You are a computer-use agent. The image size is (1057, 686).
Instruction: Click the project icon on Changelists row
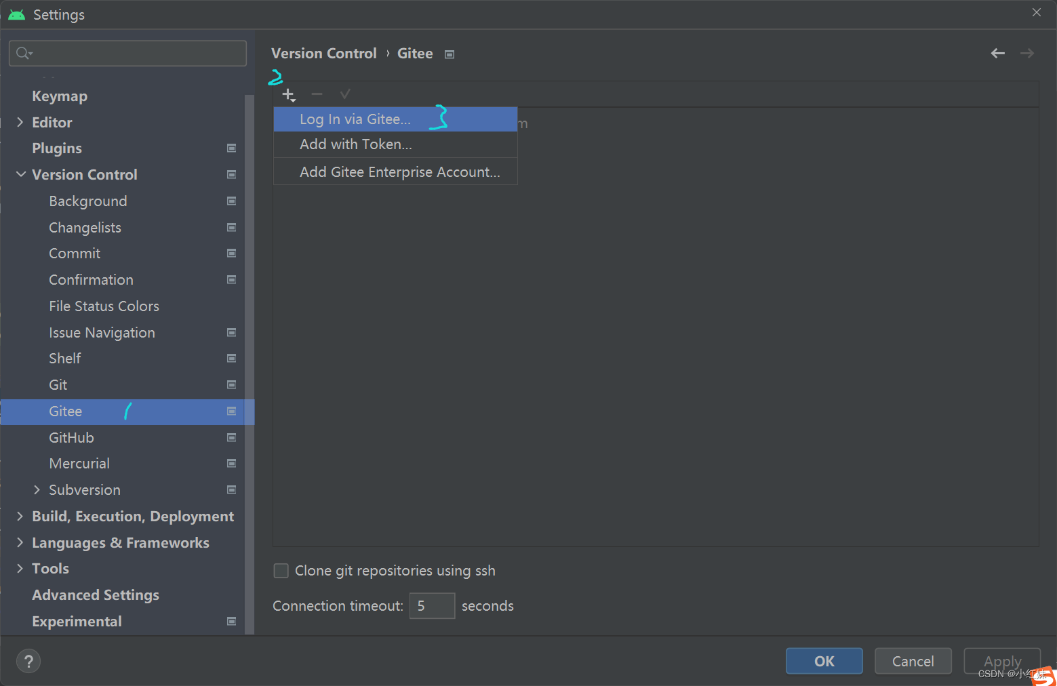(231, 227)
